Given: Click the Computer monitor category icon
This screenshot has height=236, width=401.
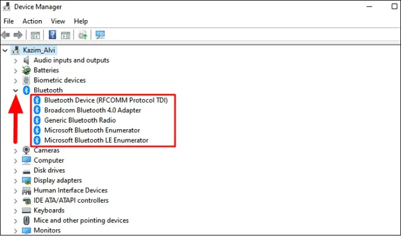Looking at the screenshot, I should click(26, 160).
